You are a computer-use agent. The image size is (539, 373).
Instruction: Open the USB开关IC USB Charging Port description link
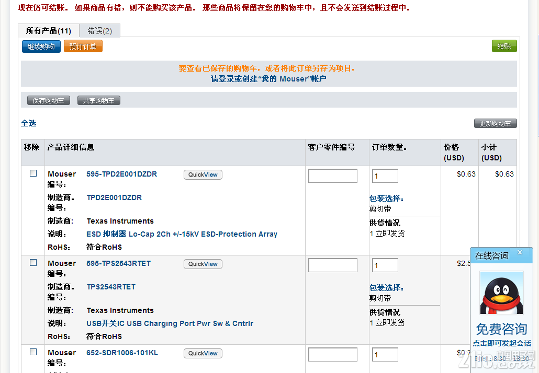click(170, 323)
